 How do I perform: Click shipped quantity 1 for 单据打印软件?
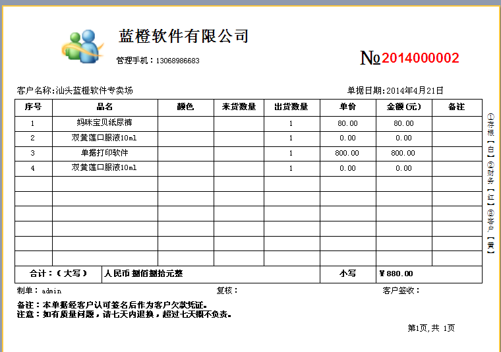(x=291, y=154)
